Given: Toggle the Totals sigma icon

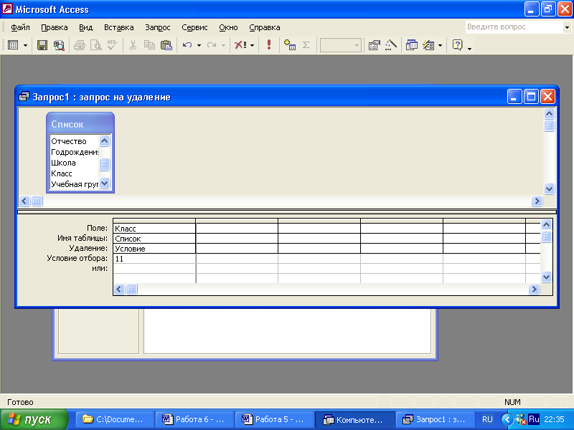Looking at the screenshot, I should (306, 45).
